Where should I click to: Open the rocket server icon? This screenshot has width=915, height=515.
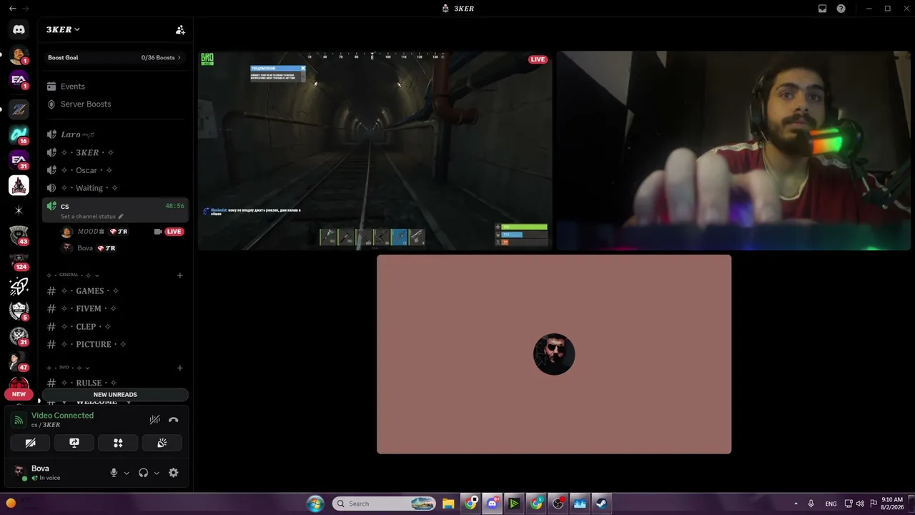click(x=19, y=286)
